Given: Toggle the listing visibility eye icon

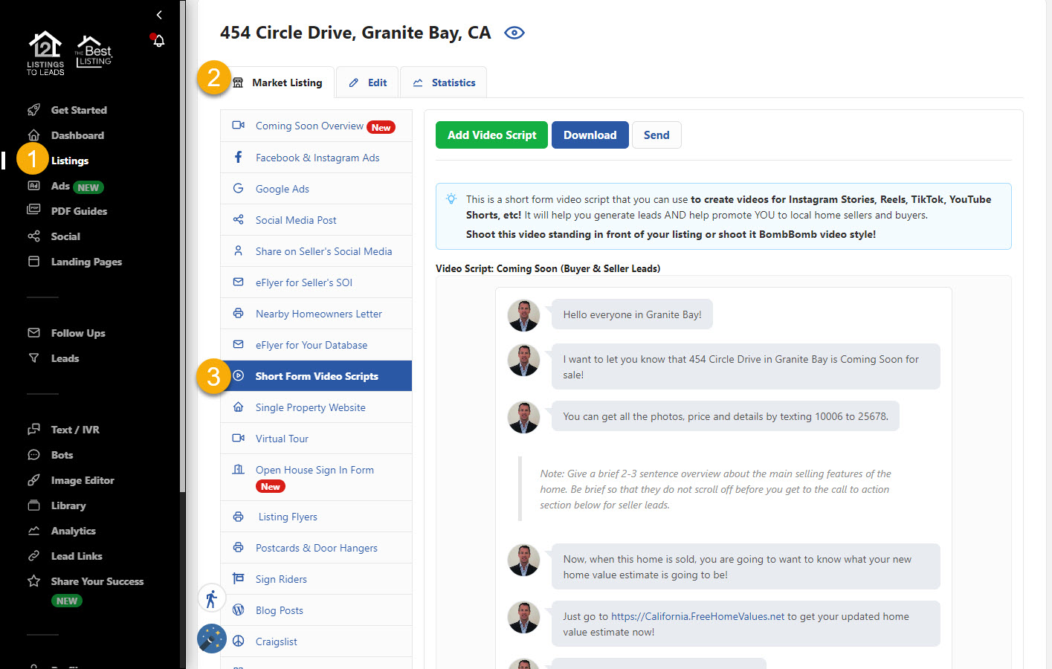Looking at the screenshot, I should (514, 33).
